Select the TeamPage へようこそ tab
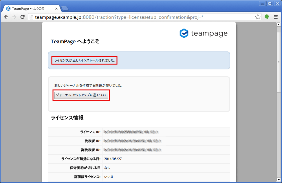 coord(28,9)
